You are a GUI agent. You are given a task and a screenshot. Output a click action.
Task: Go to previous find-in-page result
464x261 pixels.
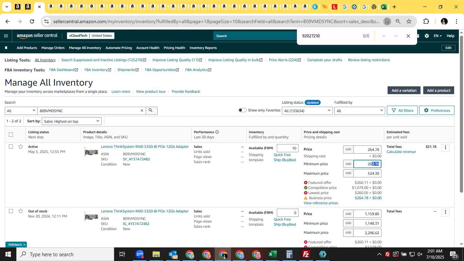click(x=383, y=36)
